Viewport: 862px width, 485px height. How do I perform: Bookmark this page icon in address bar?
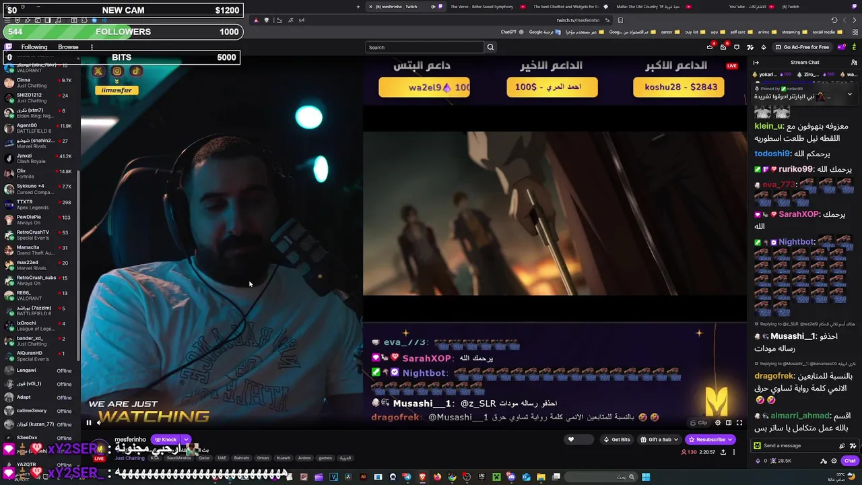(x=620, y=20)
